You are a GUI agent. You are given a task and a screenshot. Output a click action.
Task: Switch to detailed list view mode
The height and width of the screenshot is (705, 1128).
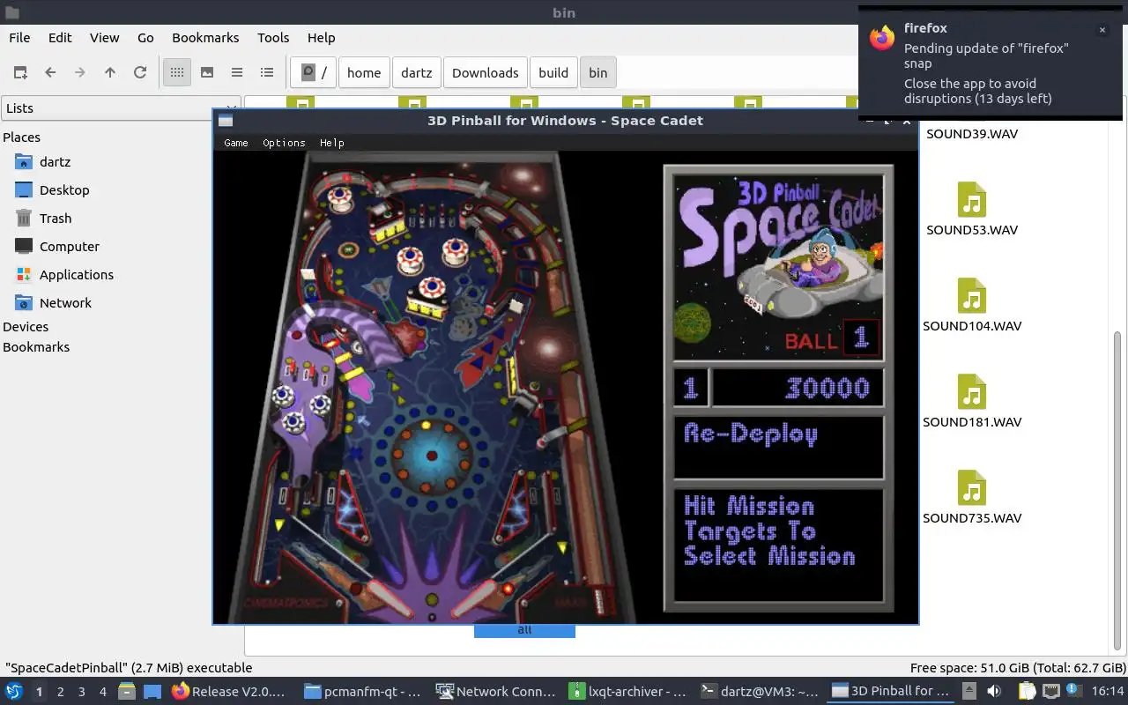click(x=267, y=72)
